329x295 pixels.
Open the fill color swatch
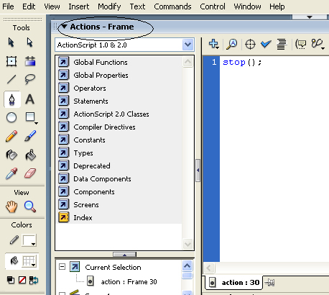tap(29, 261)
